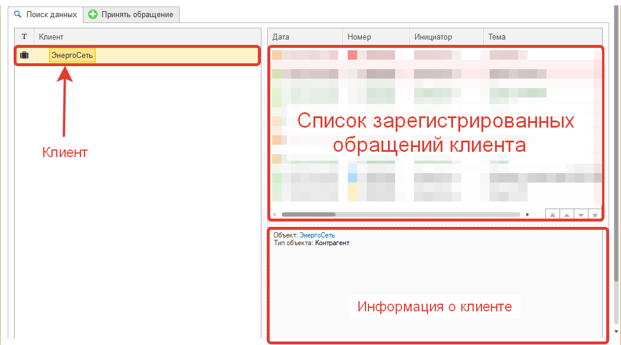The height and width of the screenshot is (345, 621).
Task: Move one record down in the list
Action: [x=581, y=214]
